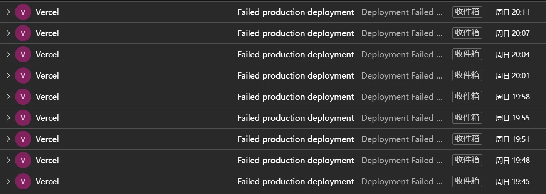Expand the Vercel conversation from 19:58
The image size is (546, 194).
8,97
